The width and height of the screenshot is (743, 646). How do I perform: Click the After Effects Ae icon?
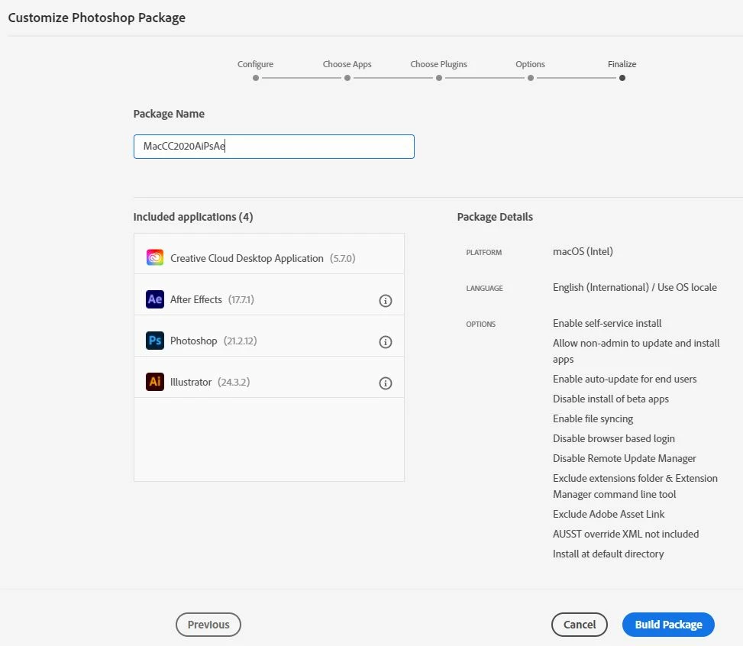tap(154, 299)
